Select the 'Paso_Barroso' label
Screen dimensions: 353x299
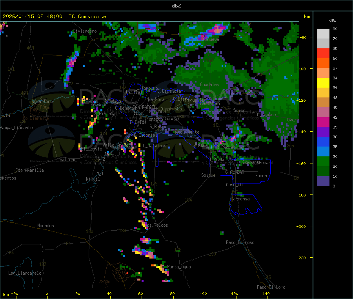[240, 242]
